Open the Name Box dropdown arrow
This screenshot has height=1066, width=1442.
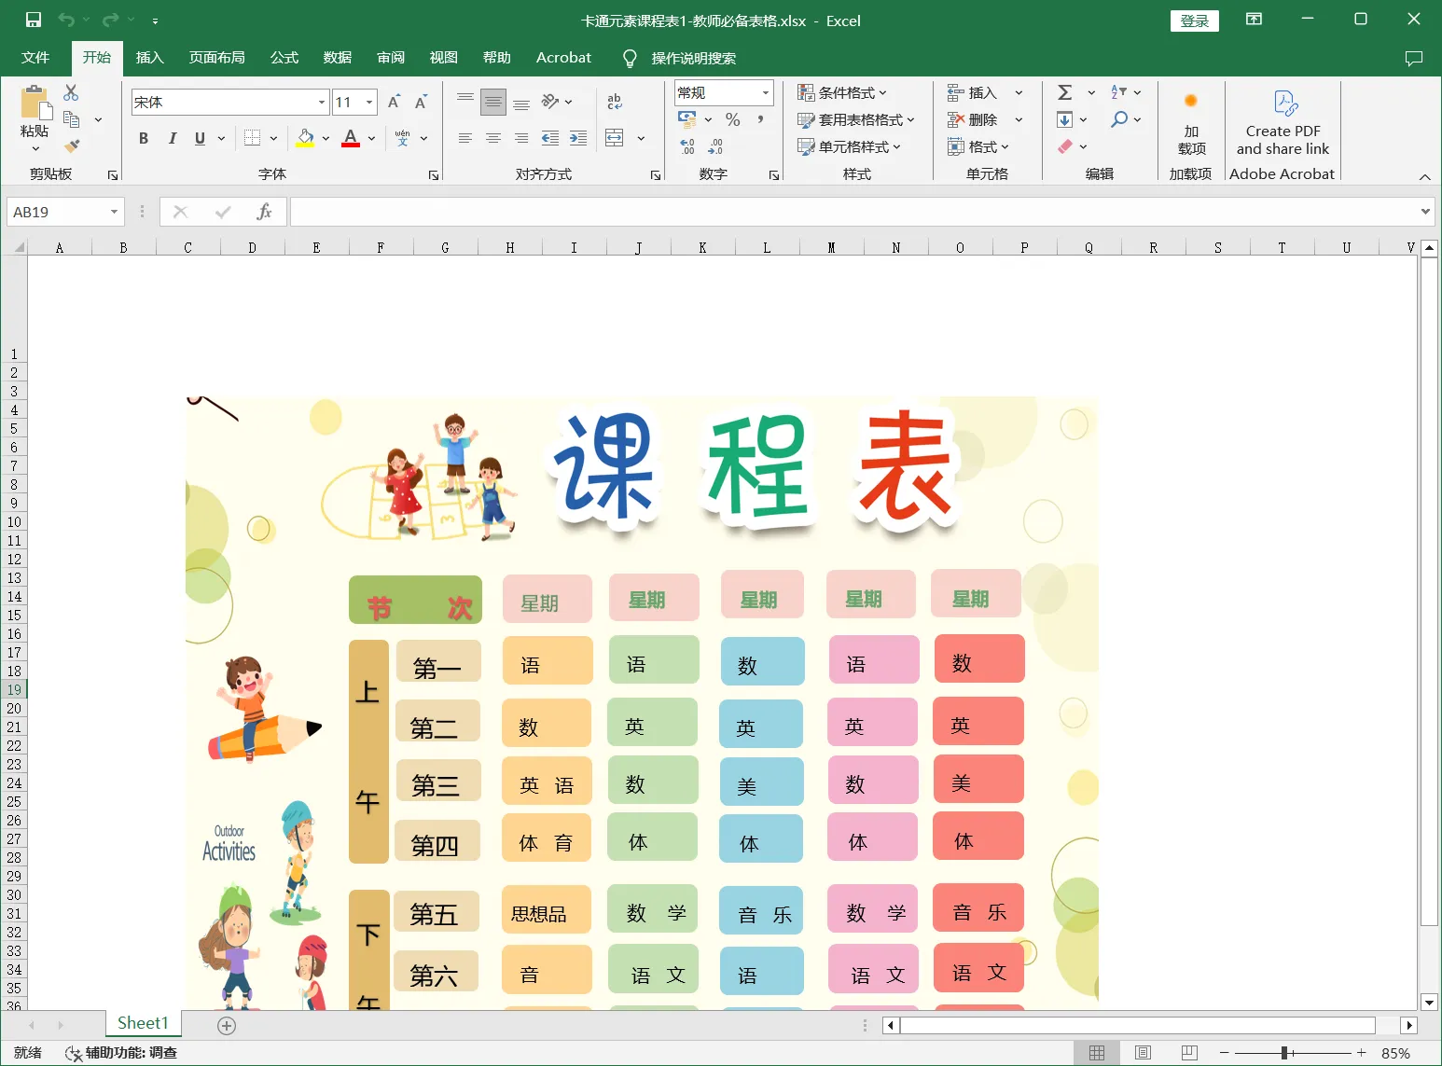(114, 212)
